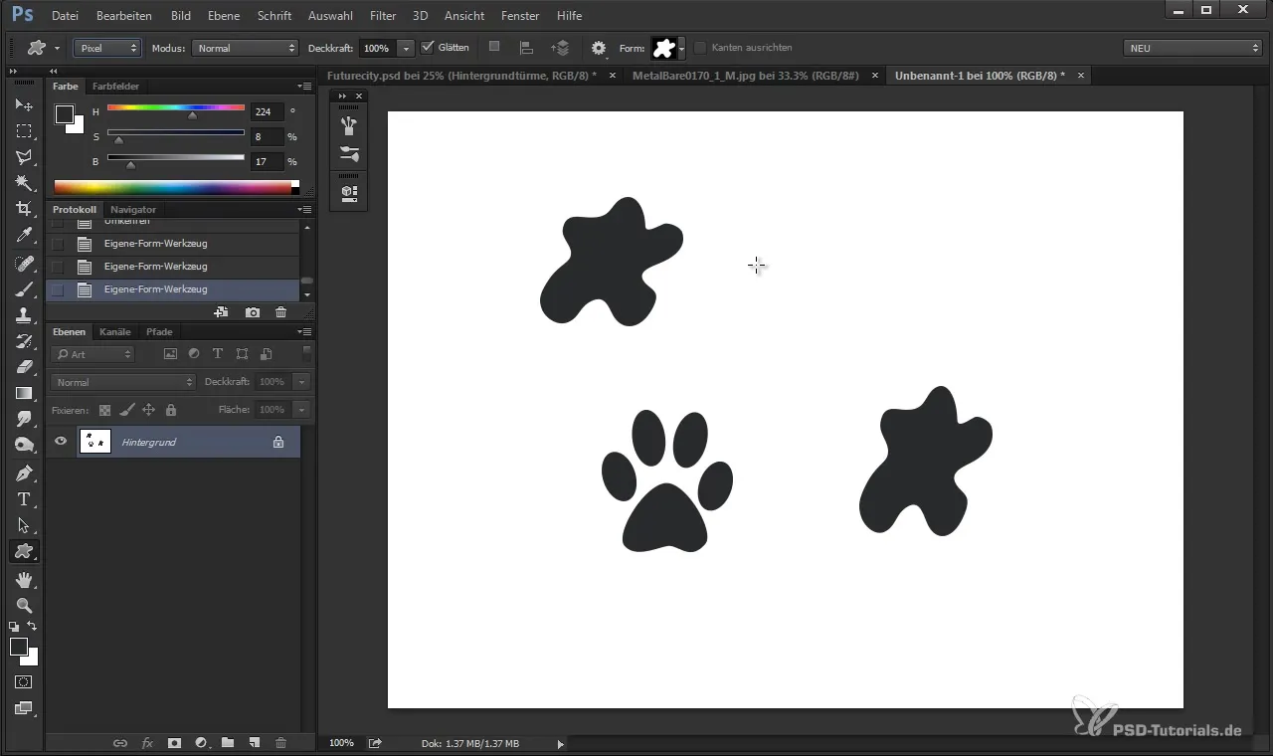1273x756 pixels.
Task: Open the Modus blend mode dropdown
Action: [x=245, y=48]
